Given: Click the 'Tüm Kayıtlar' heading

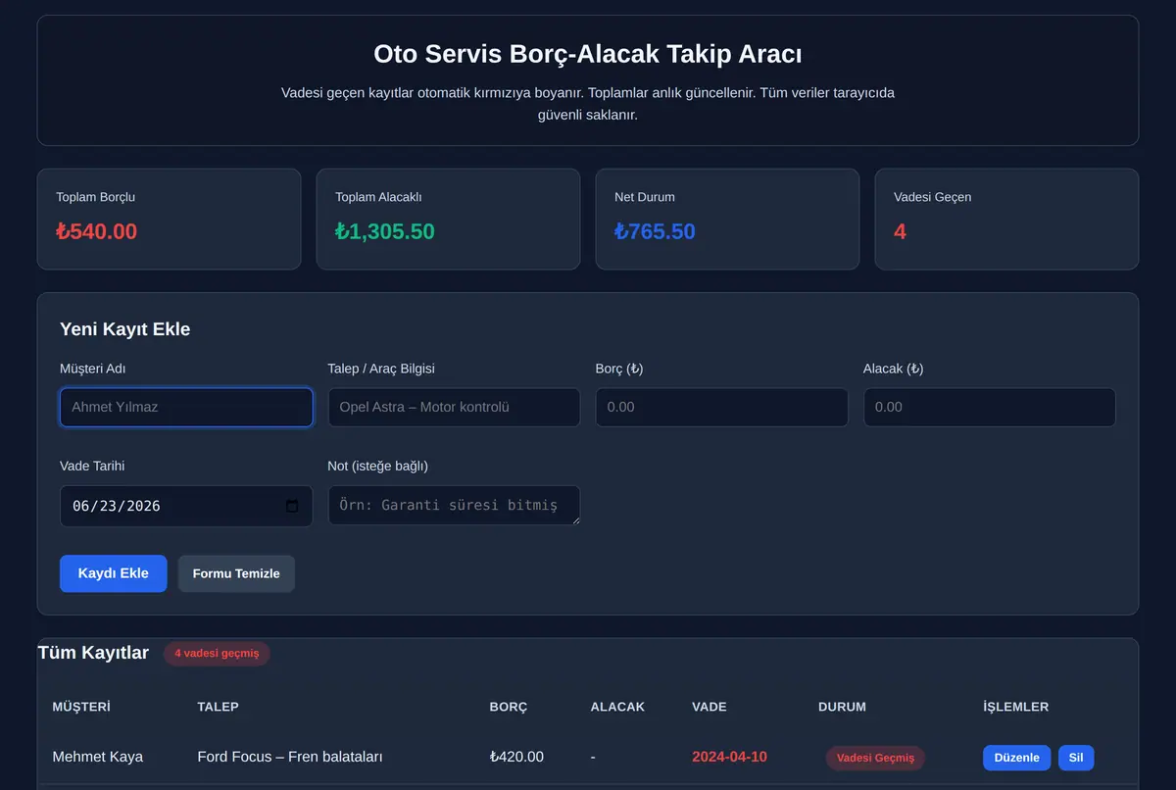Looking at the screenshot, I should (x=93, y=653).
